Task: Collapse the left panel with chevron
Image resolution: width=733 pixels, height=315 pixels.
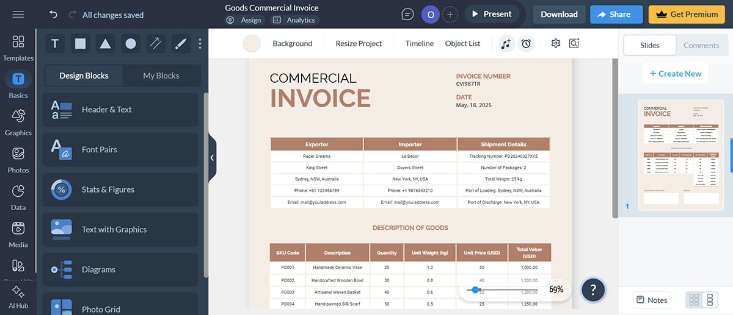Action: [x=212, y=157]
